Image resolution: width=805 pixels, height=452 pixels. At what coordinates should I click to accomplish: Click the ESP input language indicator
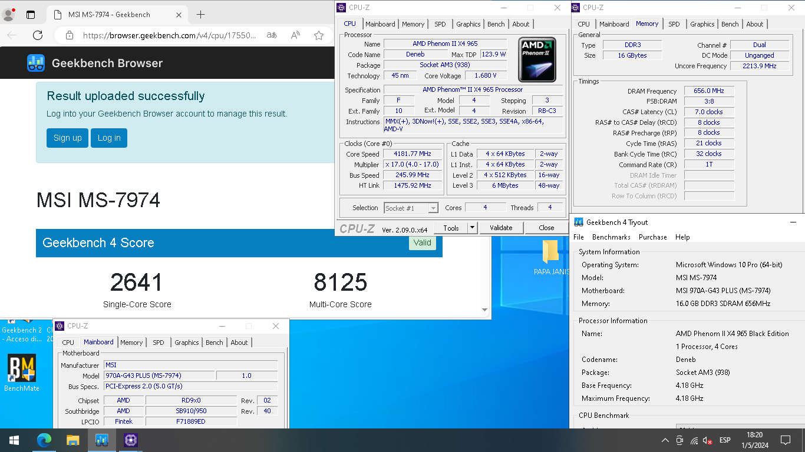[x=725, y=440]
